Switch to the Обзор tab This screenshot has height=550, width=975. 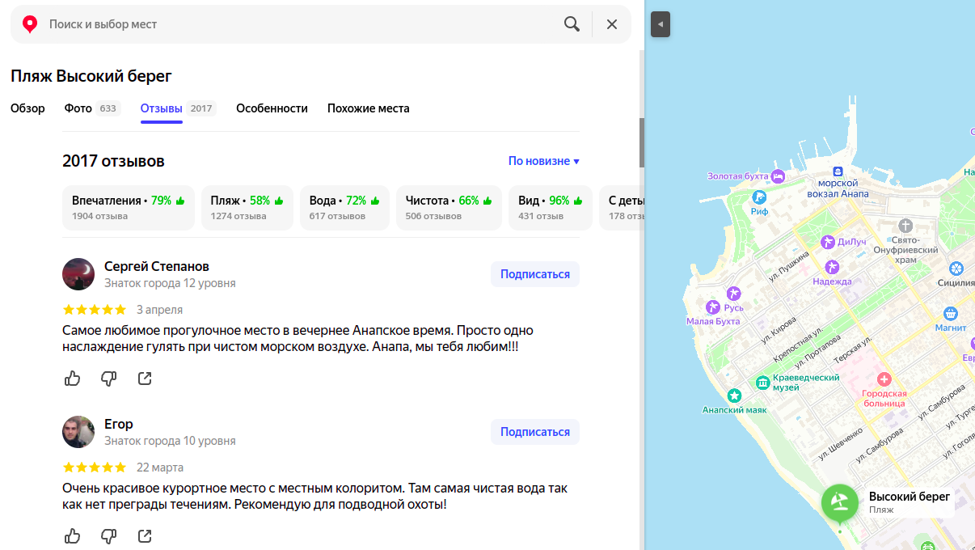(27, 108)
